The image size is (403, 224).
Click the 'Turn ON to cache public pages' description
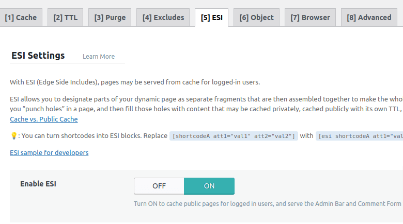(268, 204)
